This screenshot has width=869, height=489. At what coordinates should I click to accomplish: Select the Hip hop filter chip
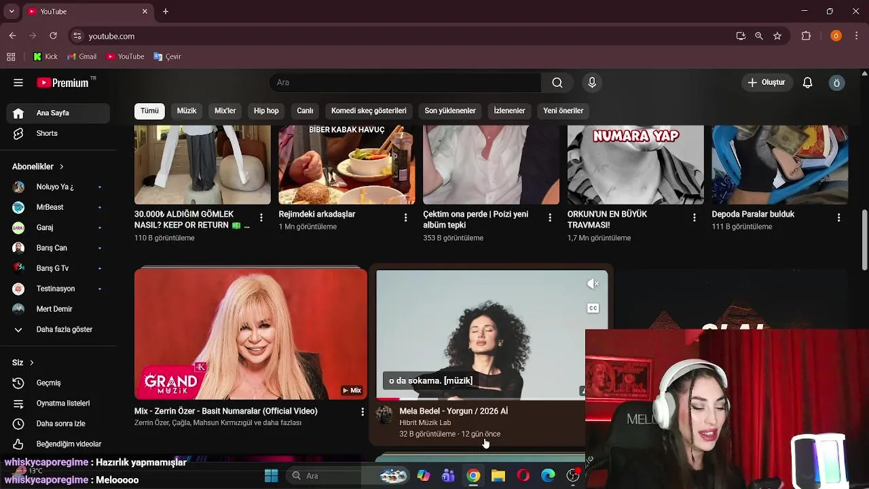(x=266, y=111)
